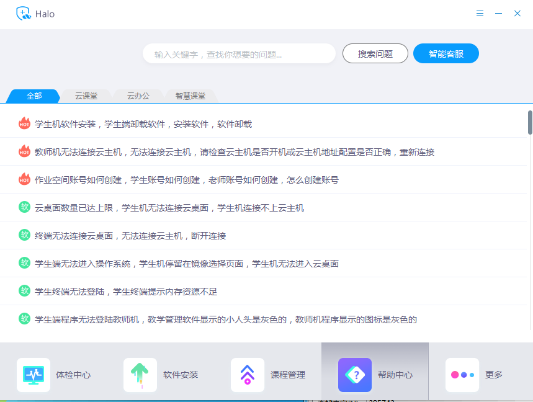Viewport: 533px width, 402px height.
Task: Open 课程管理 icon in bottom bar
Action: pos(248,375)
